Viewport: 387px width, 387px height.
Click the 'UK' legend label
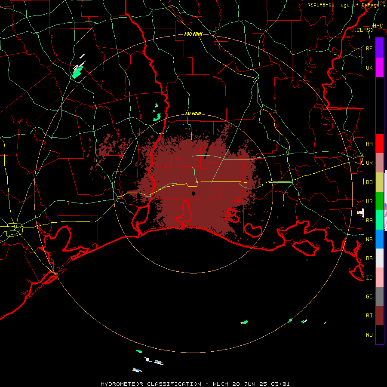369,68
